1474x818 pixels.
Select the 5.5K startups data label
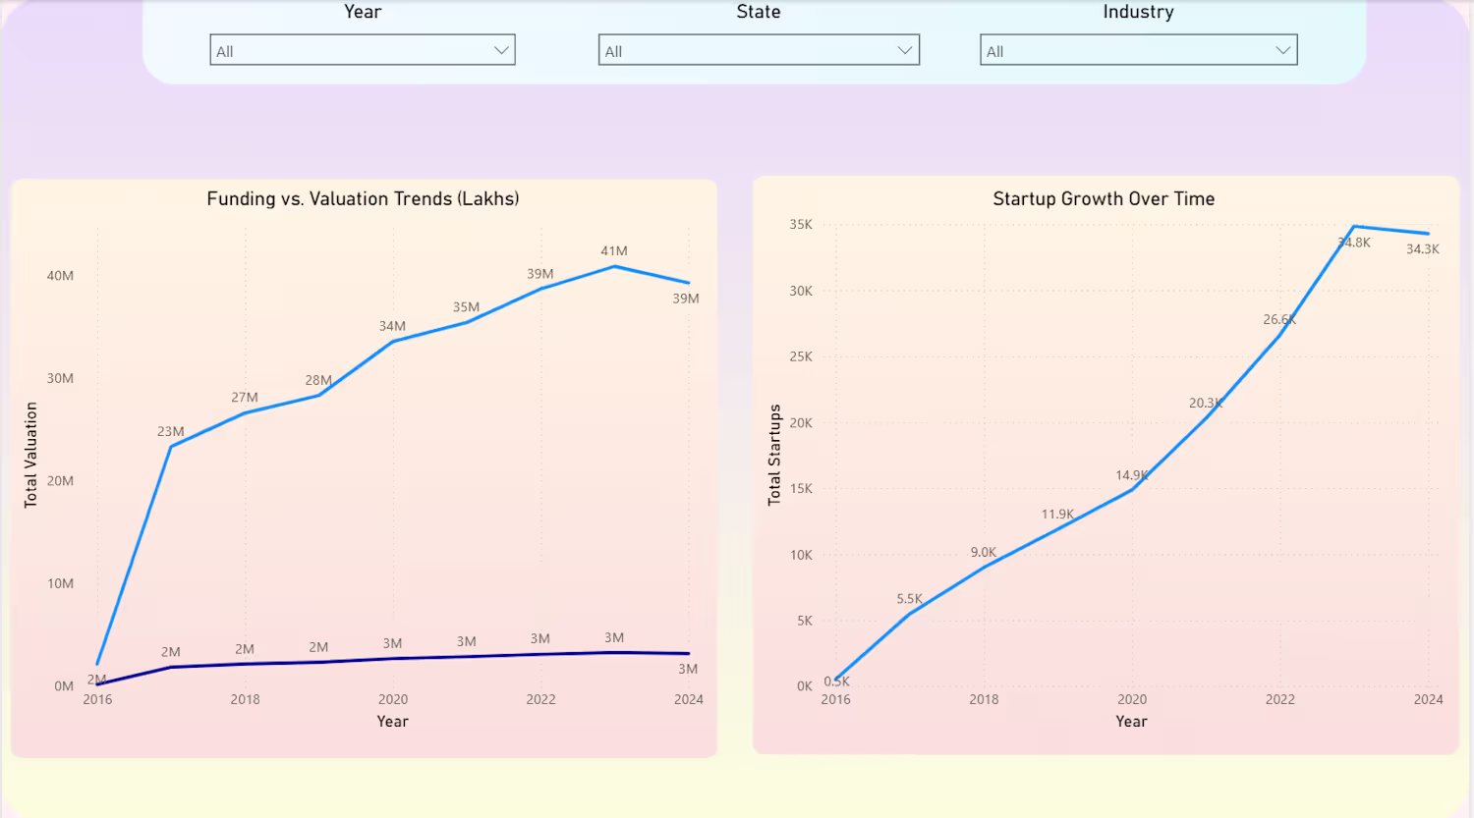pyautogui.click(x=909, y=599)
